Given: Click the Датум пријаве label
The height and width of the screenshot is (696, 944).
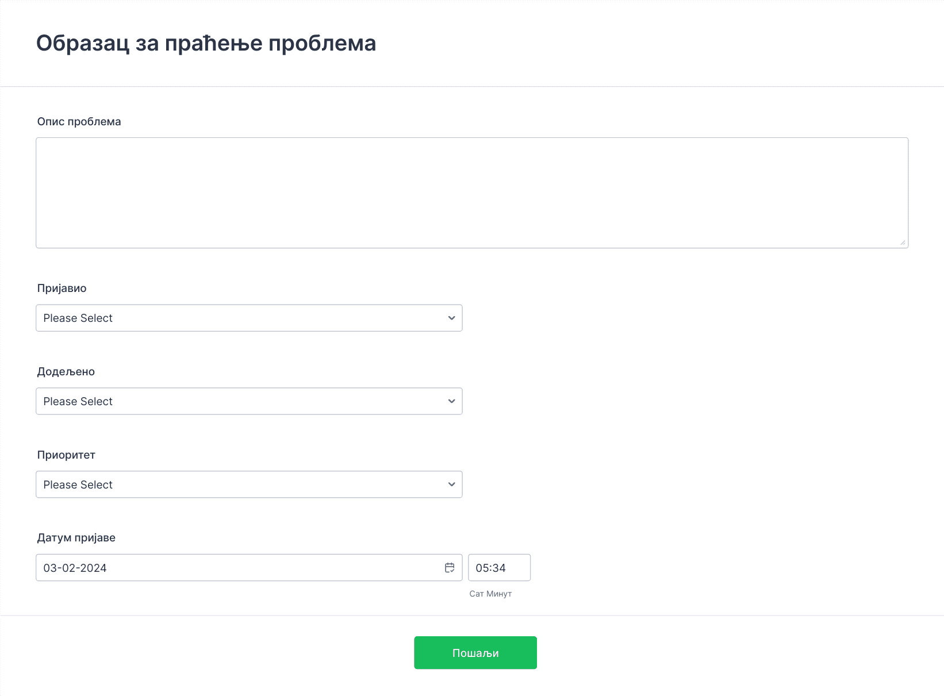Looking at the screenshot, I should [x=76, y=538].
